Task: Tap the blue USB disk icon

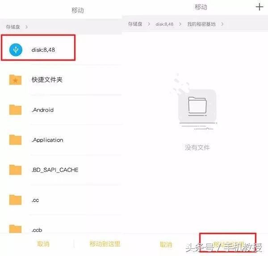Action: point(16,50)
